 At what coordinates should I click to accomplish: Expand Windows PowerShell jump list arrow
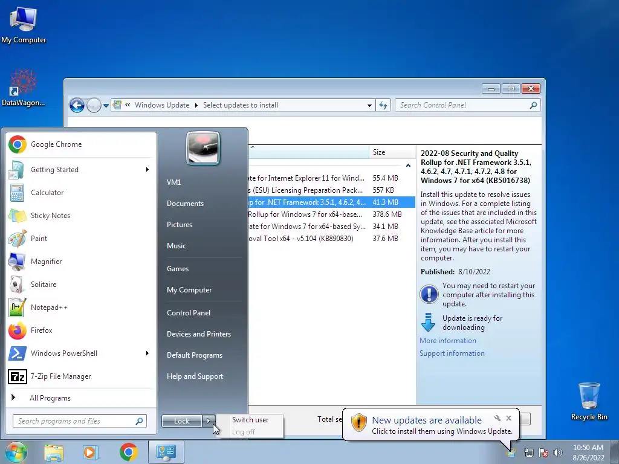coord(147,353)
